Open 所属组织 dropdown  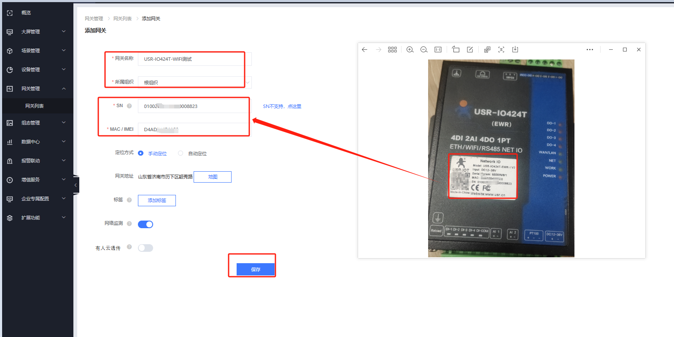(x=195, y=83)
